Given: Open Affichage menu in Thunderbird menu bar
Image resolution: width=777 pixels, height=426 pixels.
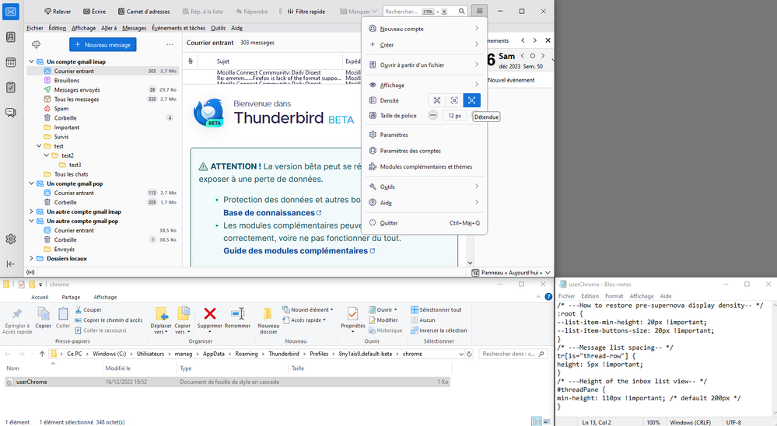Looking at the screenshot, I should [x=83, y=28].
